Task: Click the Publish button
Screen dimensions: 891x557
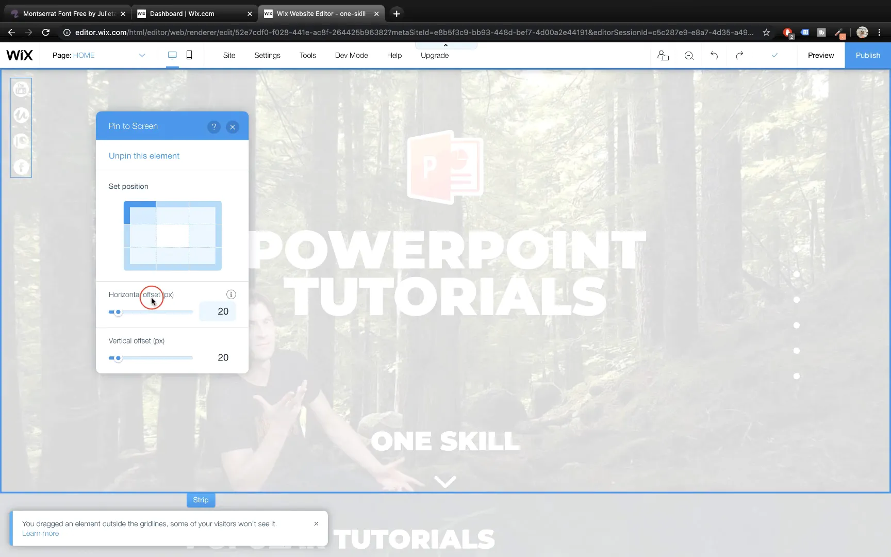Action: pos(868,55)
